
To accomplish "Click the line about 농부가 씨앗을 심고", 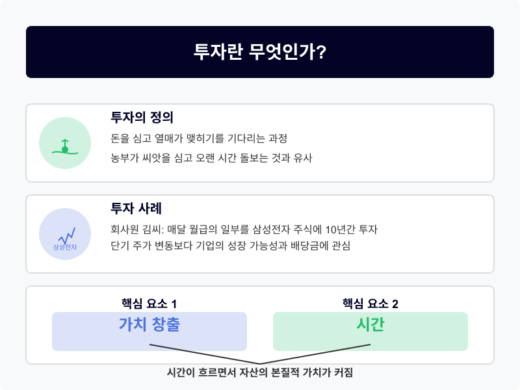I will coord(211,158).
